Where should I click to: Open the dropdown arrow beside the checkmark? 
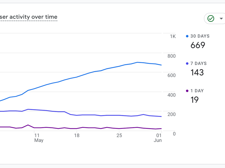click(221, 18)
